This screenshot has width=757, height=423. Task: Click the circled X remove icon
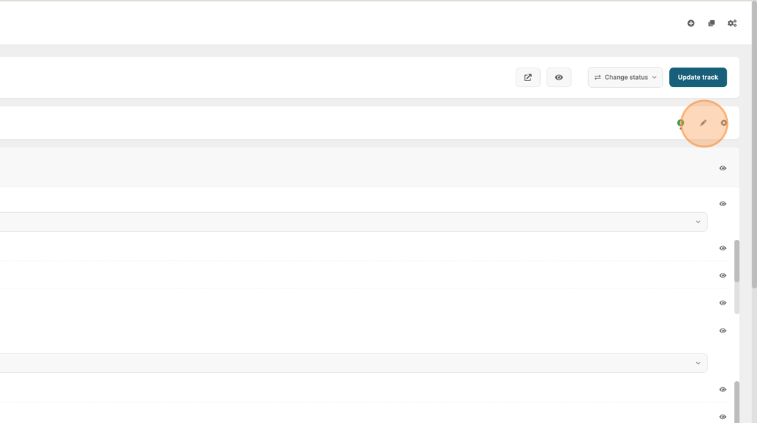[724, 123]
